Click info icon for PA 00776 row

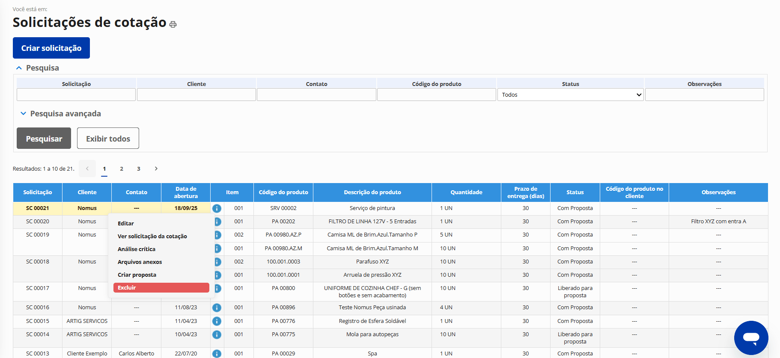(x=217, y=321)
